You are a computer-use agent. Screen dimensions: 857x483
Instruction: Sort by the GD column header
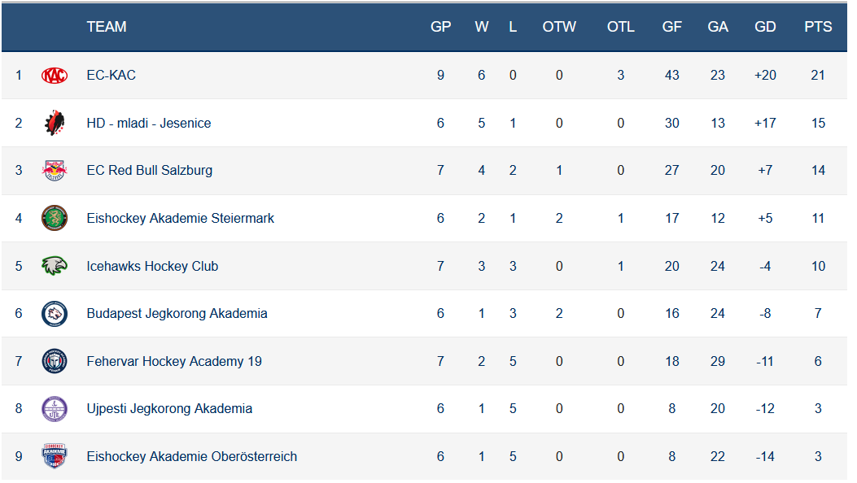point(765,27)
